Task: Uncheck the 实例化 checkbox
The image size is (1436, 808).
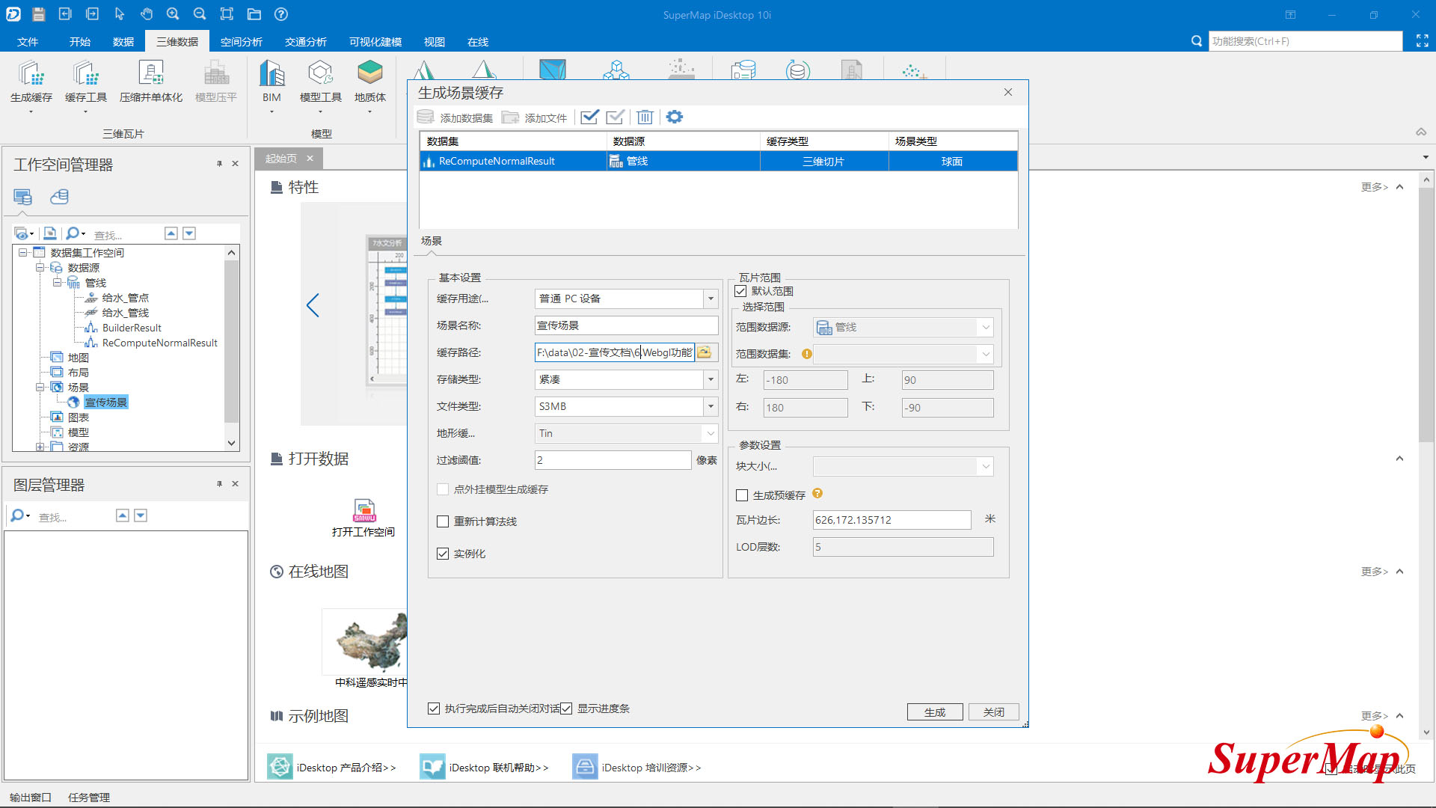Action: (x=443, y=554)
